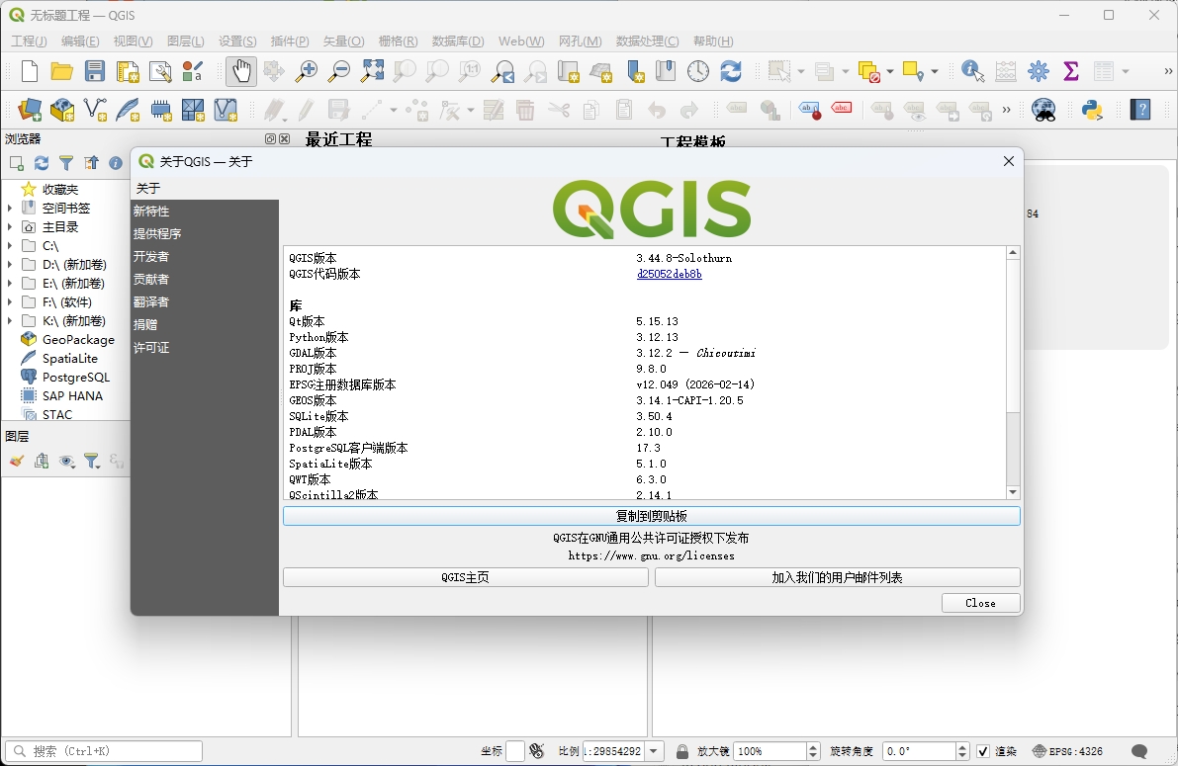The height and width of the screenshot is (766, 1178).
Task: Open the Vector menu (矢量)
Action: (343, 42)
